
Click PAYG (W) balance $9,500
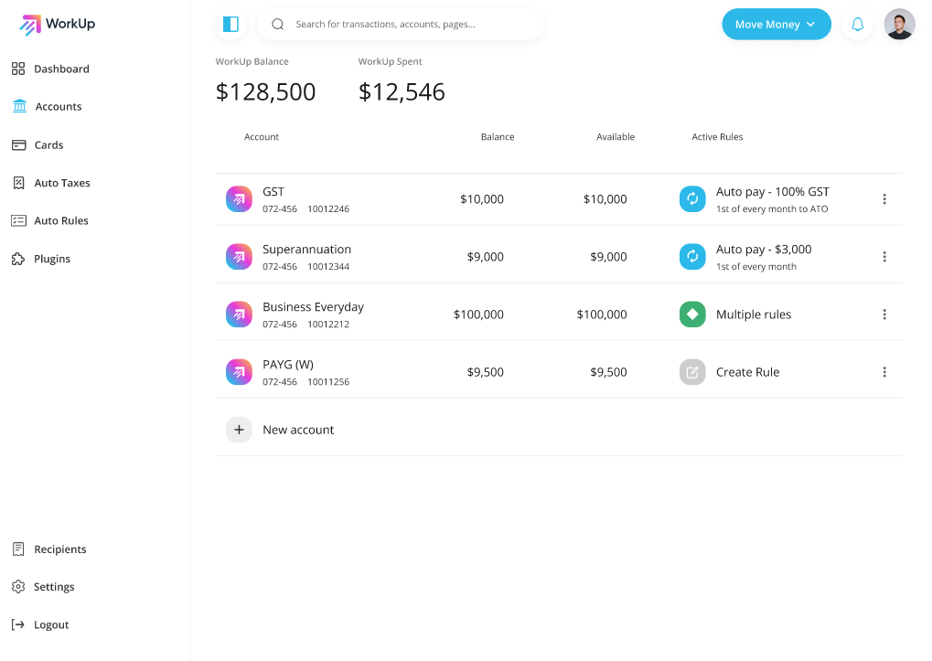[485, 372]
